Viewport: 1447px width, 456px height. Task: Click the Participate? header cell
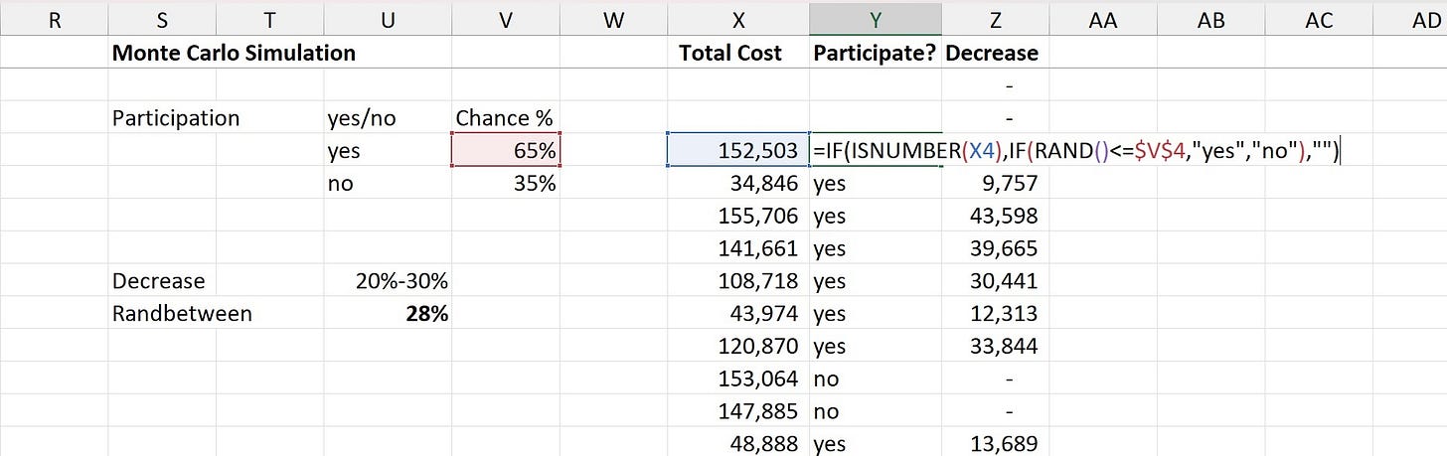876,53
